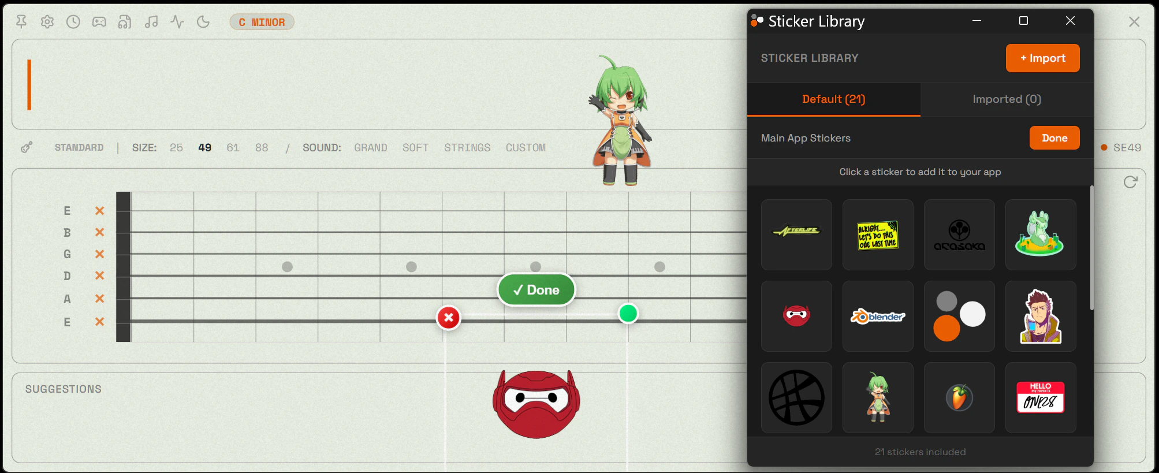Image resolution: width=1159 pixels, height=473 pixels.
Task: Click the music notes icon
Action: click(x=151, y=22)
